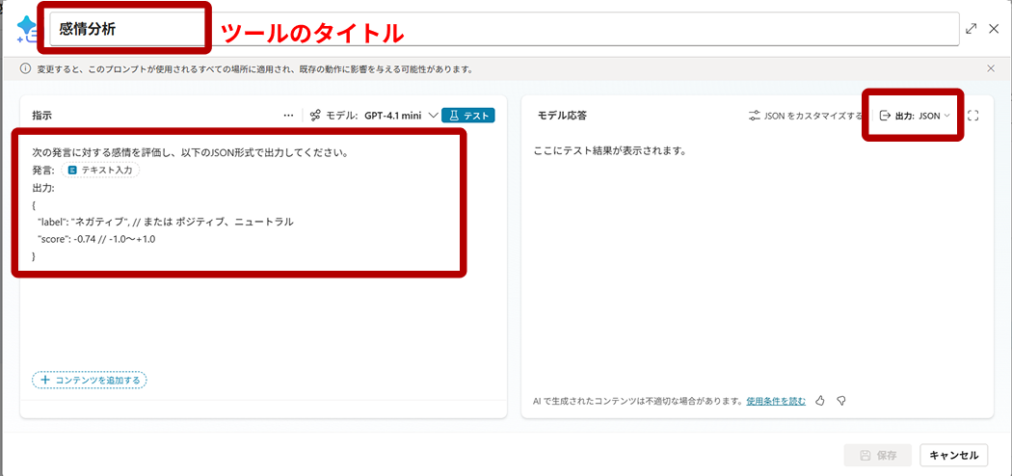
Task: Click the 感情分析 title field
Action: click(x=125, y=29)
